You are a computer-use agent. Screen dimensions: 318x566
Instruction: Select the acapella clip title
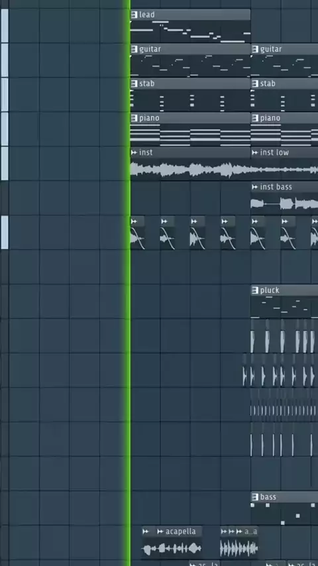click(x=180, y=532)
